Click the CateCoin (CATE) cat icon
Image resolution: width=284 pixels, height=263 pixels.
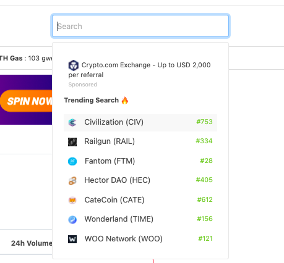click(x=72, y=200)
